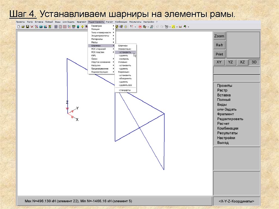Image resolution: width=279 pixels, height=209 pixels.
Task: Click the first numbered grid icon
Action: coord(56,27)
